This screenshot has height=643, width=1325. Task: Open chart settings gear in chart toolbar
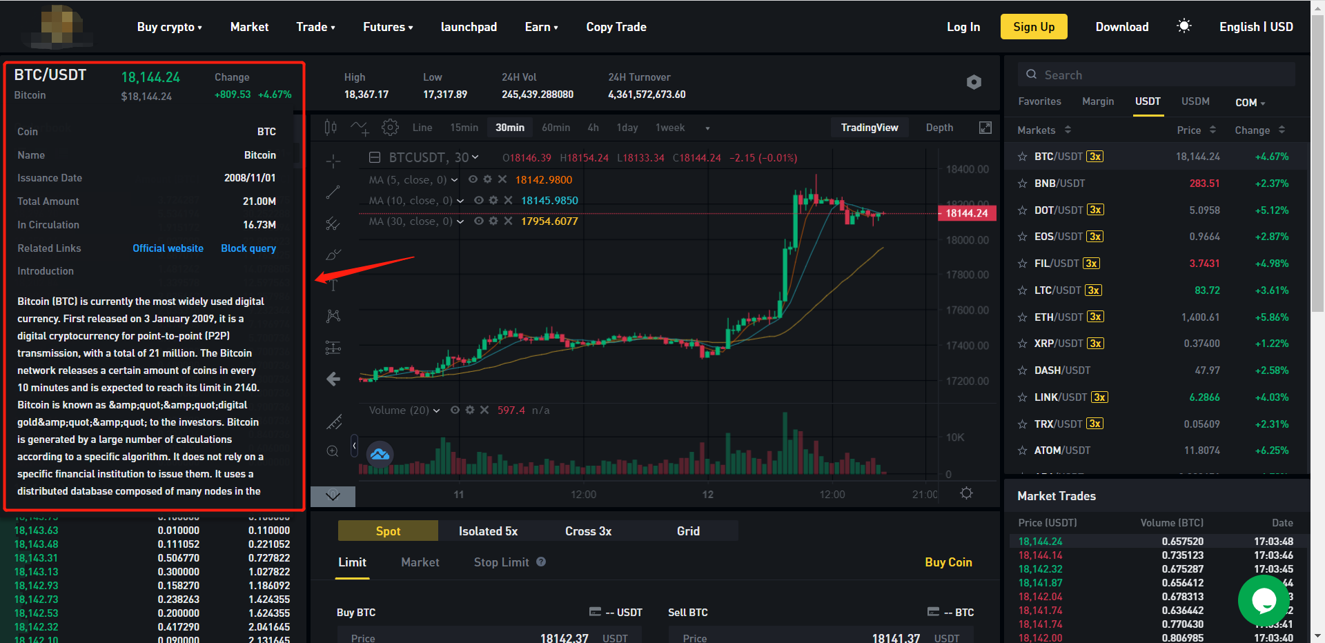[x=390, y=128]
